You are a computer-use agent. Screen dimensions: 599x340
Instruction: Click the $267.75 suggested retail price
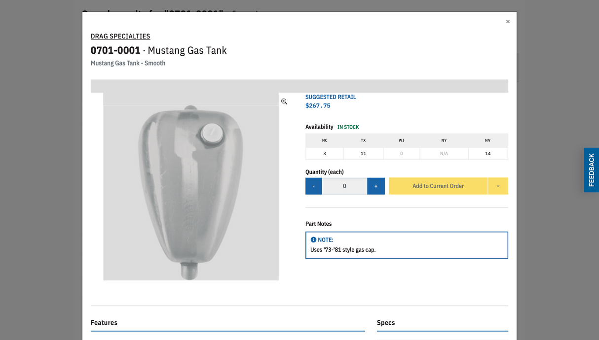pyautogui.click(x=318, y=105)
